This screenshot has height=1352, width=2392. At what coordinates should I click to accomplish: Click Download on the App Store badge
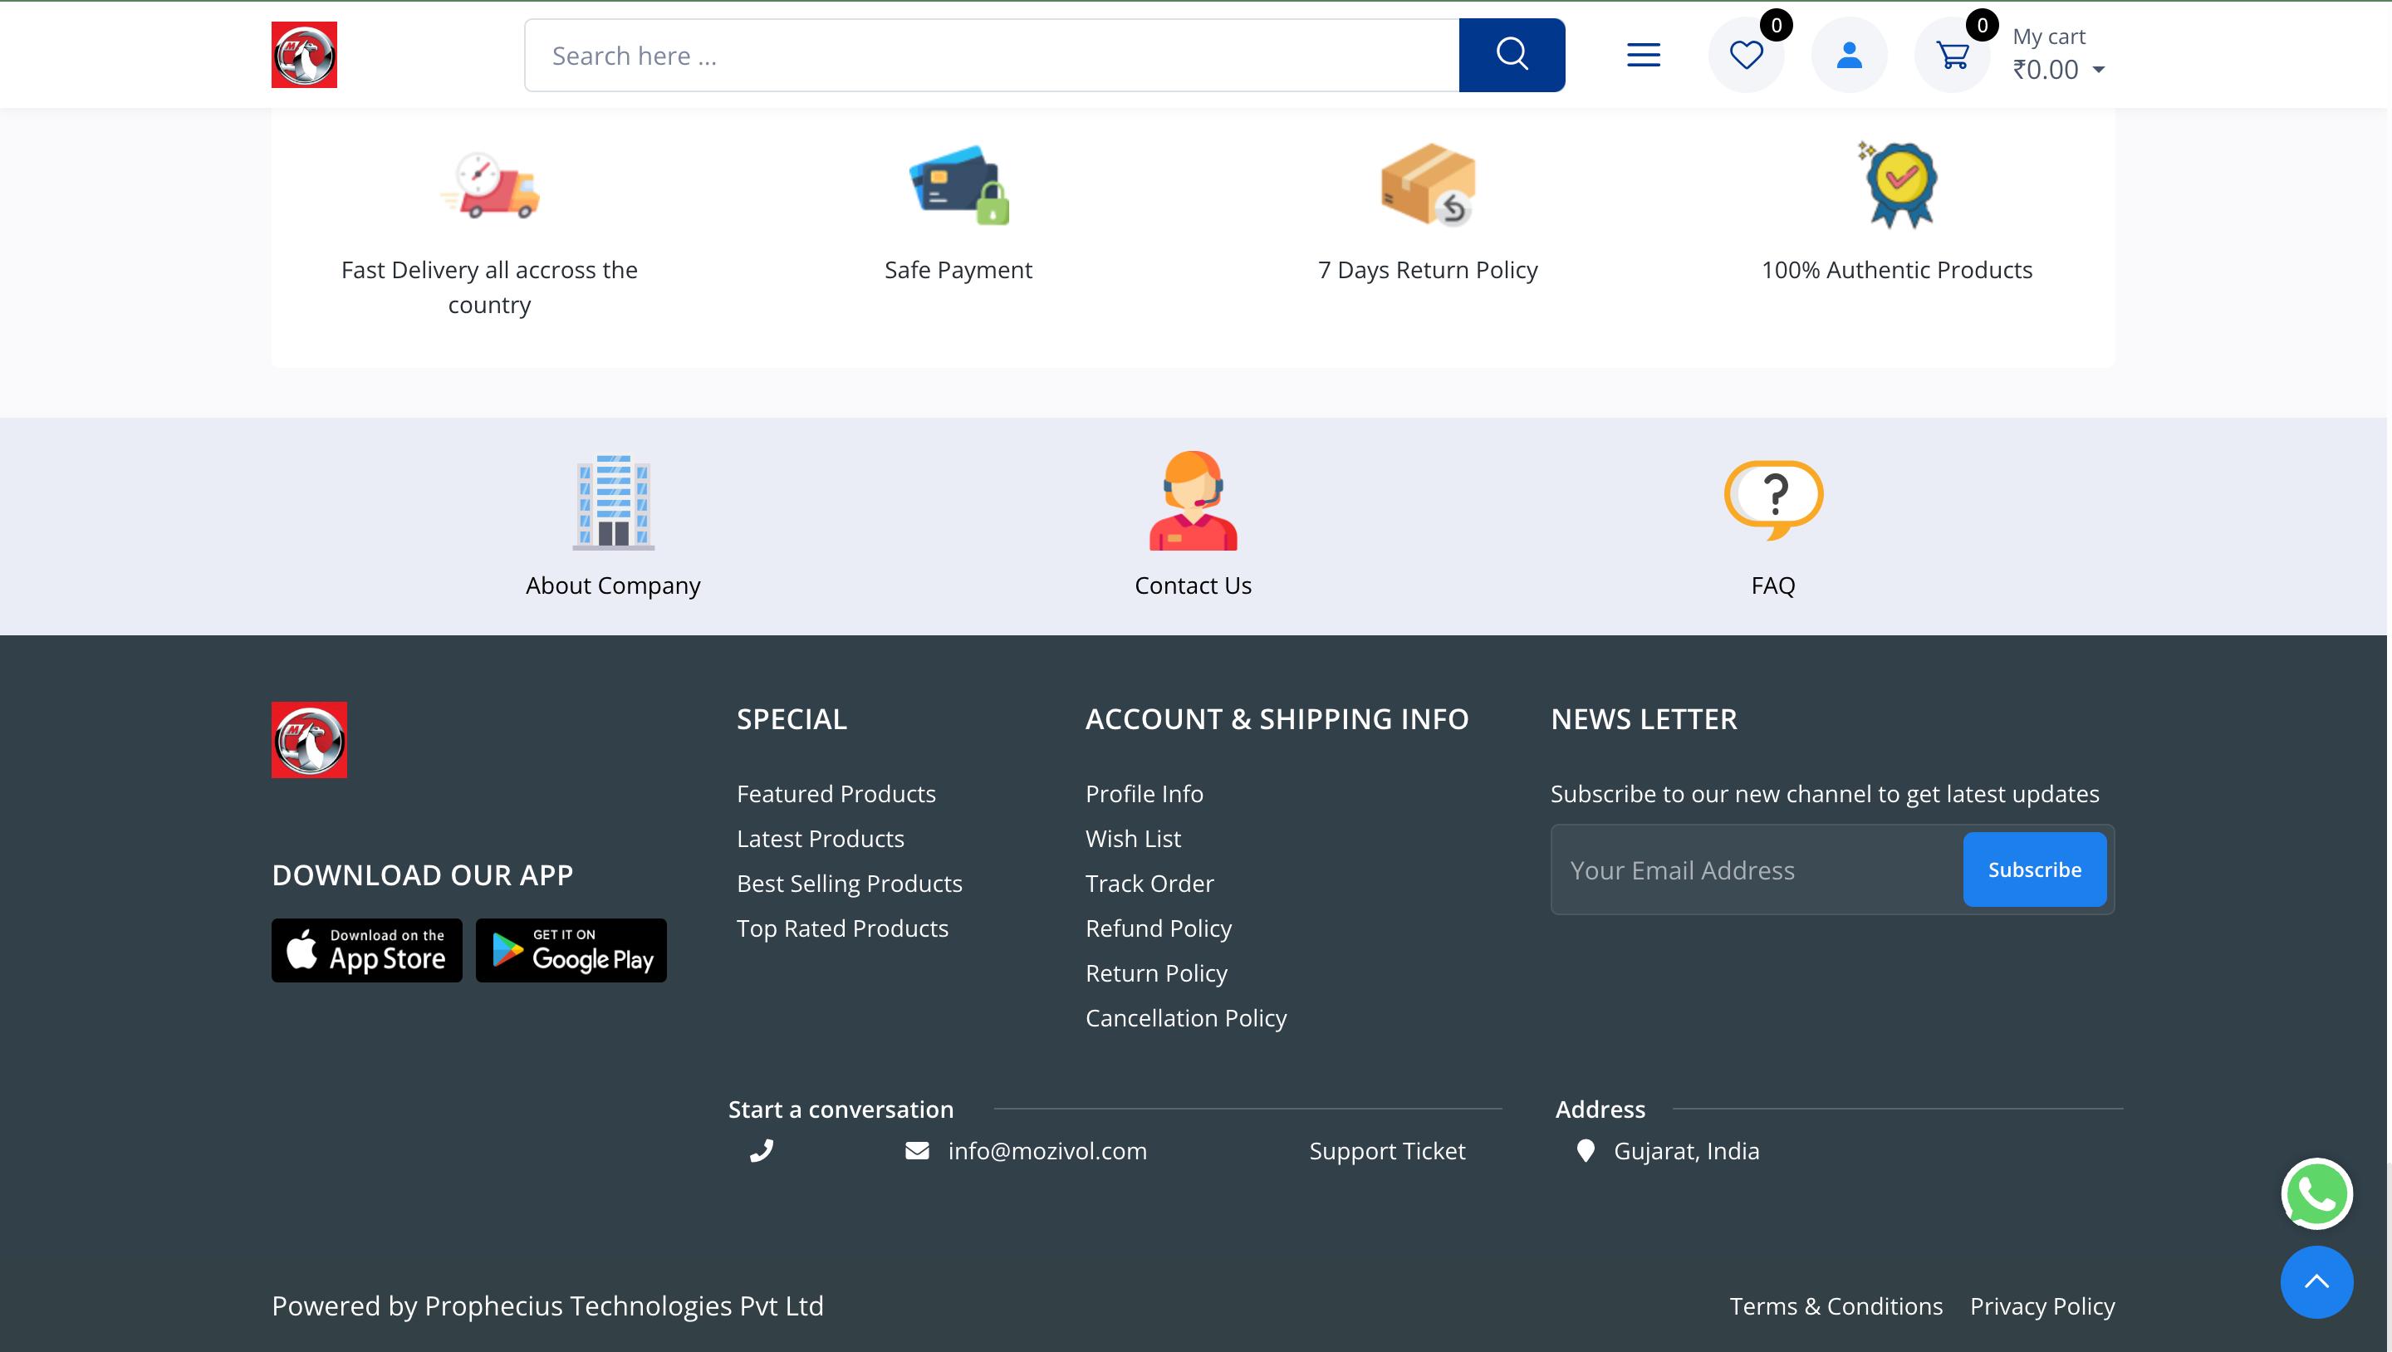(x=367, y=950)
